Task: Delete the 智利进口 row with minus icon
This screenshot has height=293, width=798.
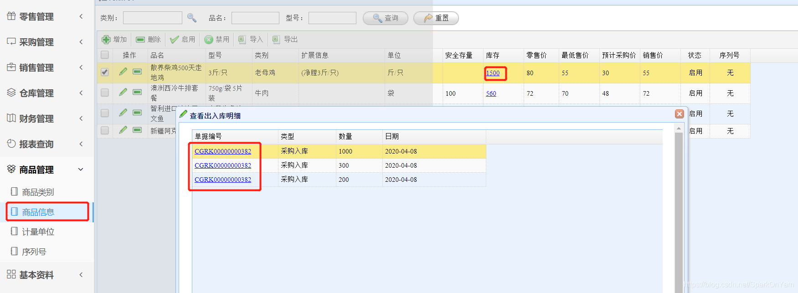Action: pyautogui.click(x=137, y=113)
